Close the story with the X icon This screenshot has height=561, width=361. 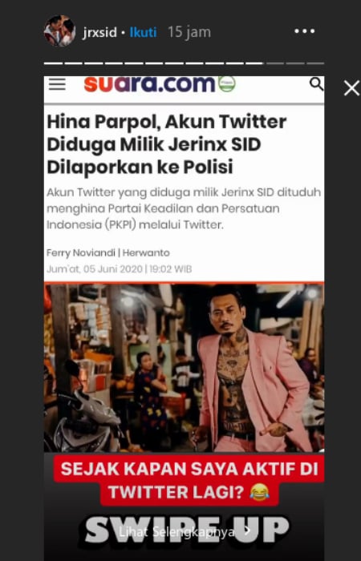(x=351, y=88)
